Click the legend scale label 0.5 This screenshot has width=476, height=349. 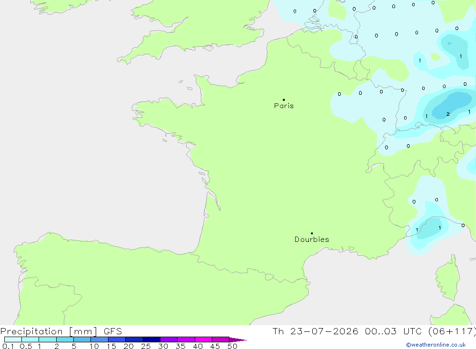tap(26, 346)
